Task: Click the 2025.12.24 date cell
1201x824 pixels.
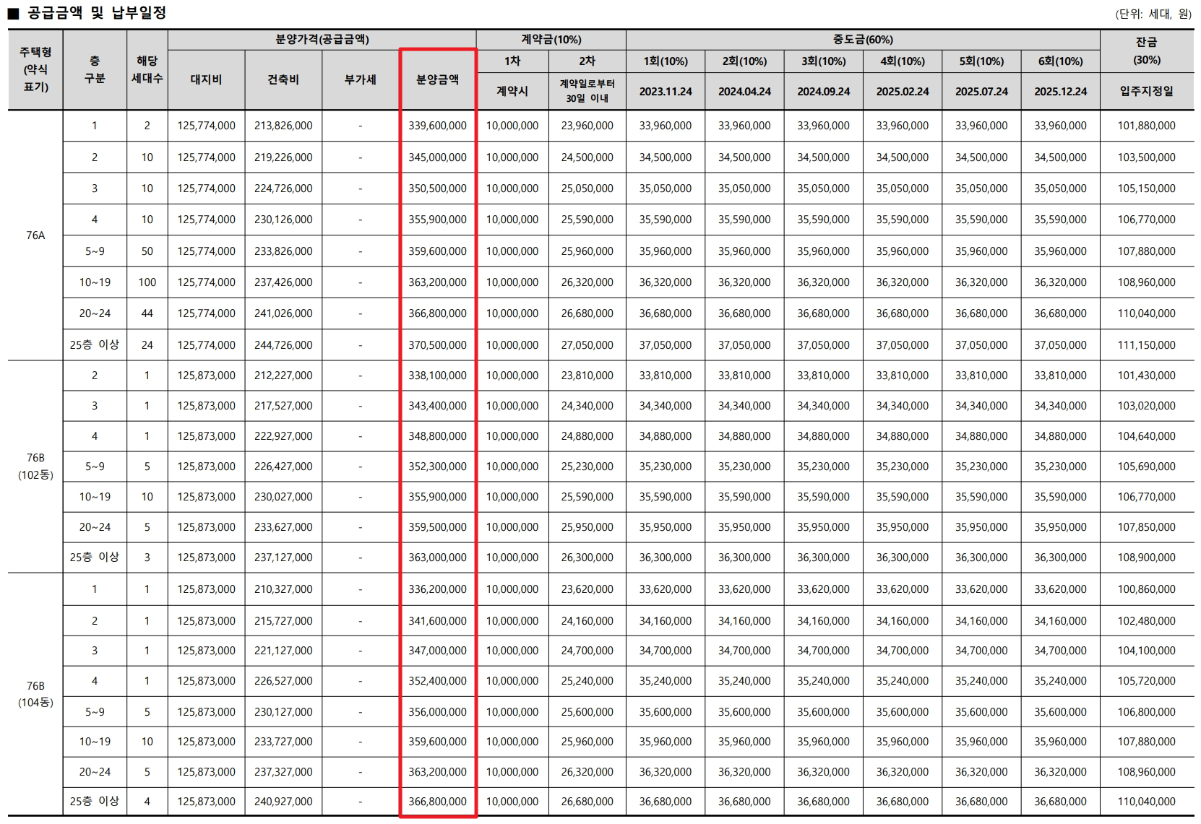Action: point(1060,92)
